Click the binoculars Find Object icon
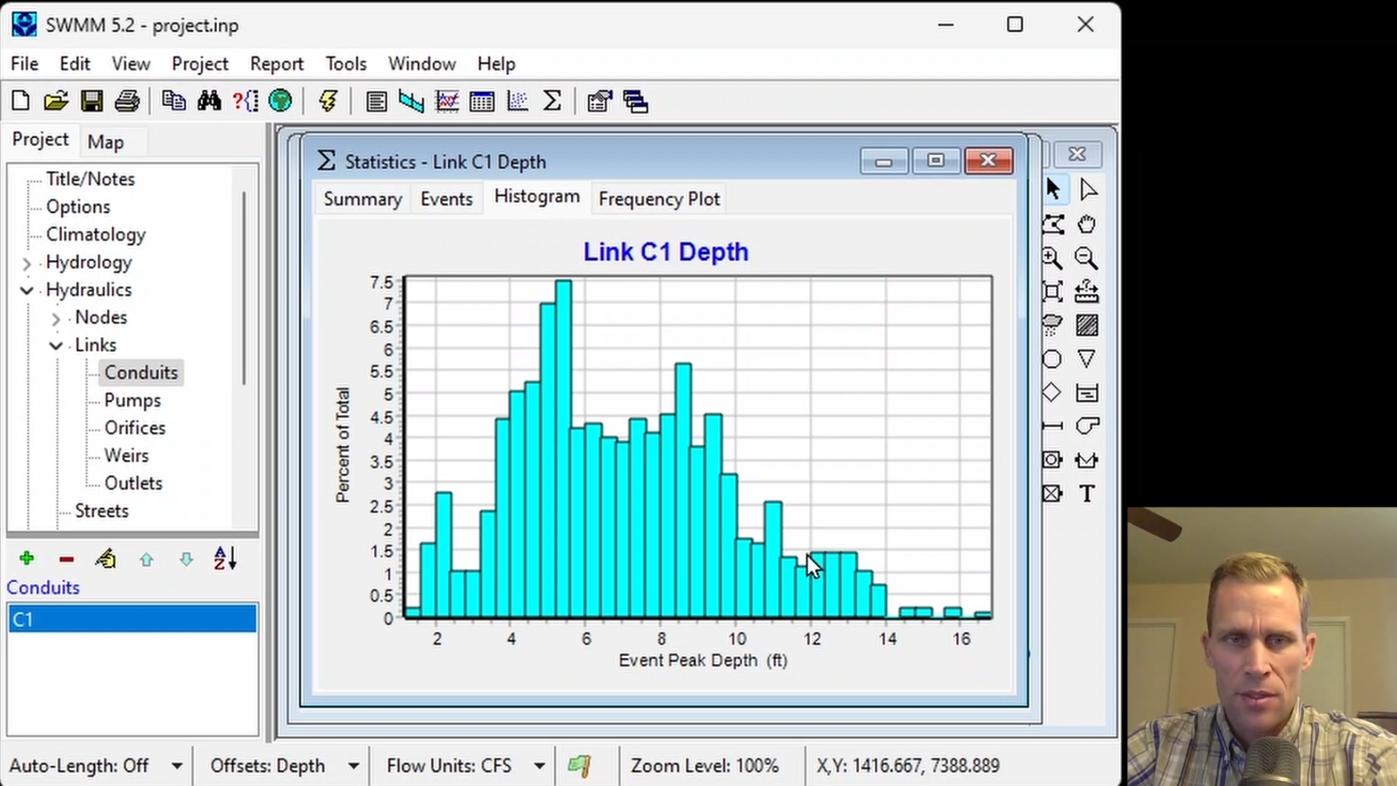 point(209,101)
